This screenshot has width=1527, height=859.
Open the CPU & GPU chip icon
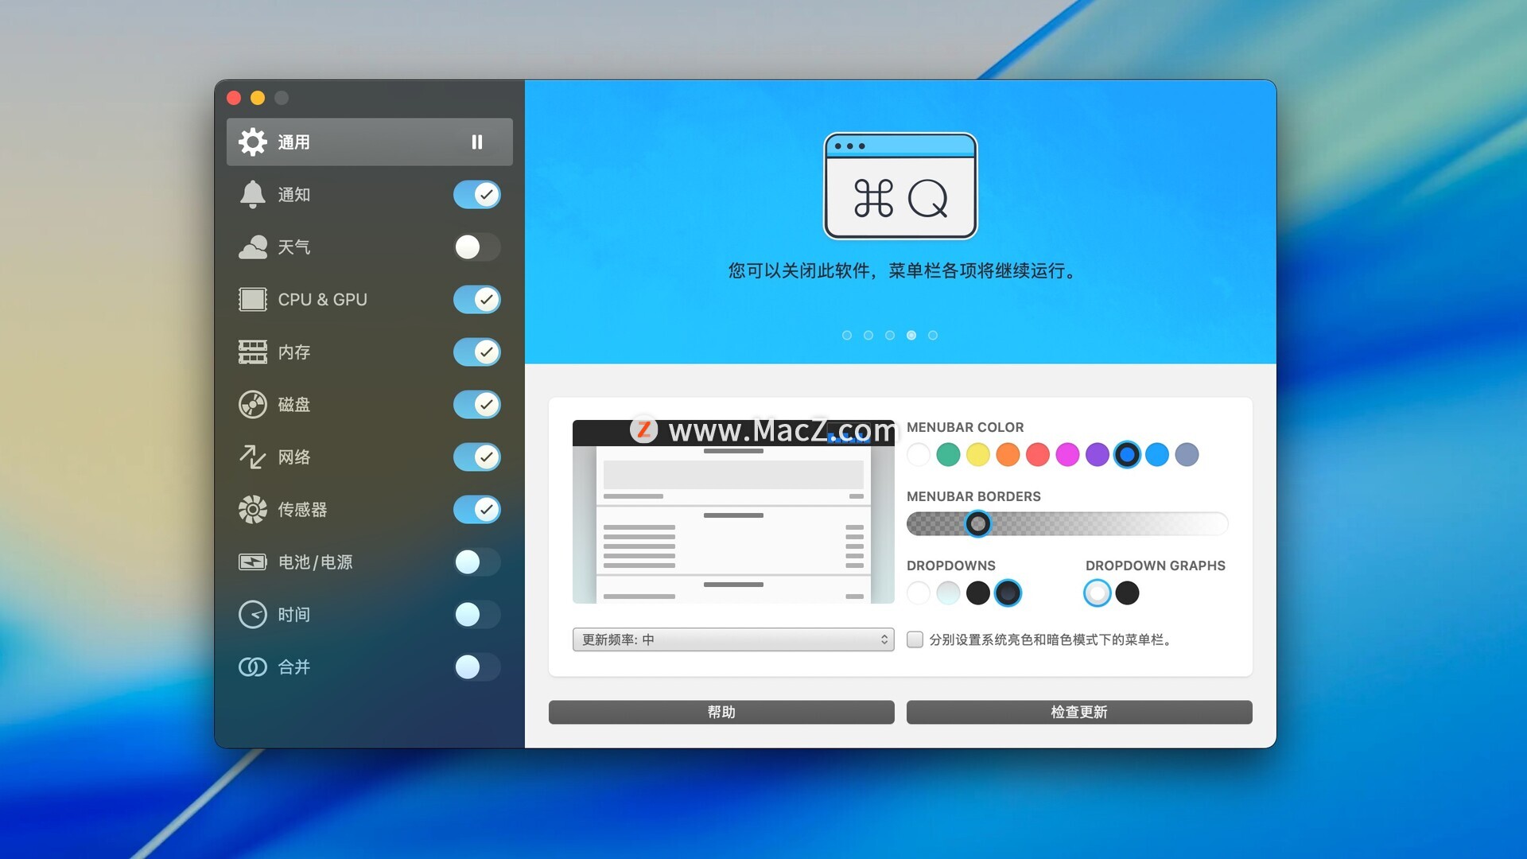pos(252,300)
